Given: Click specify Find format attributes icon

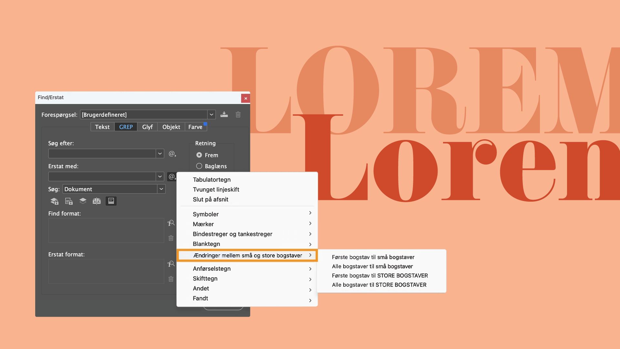Looking at the screenshot, I should pyautogui.click(x=171, y=223).
